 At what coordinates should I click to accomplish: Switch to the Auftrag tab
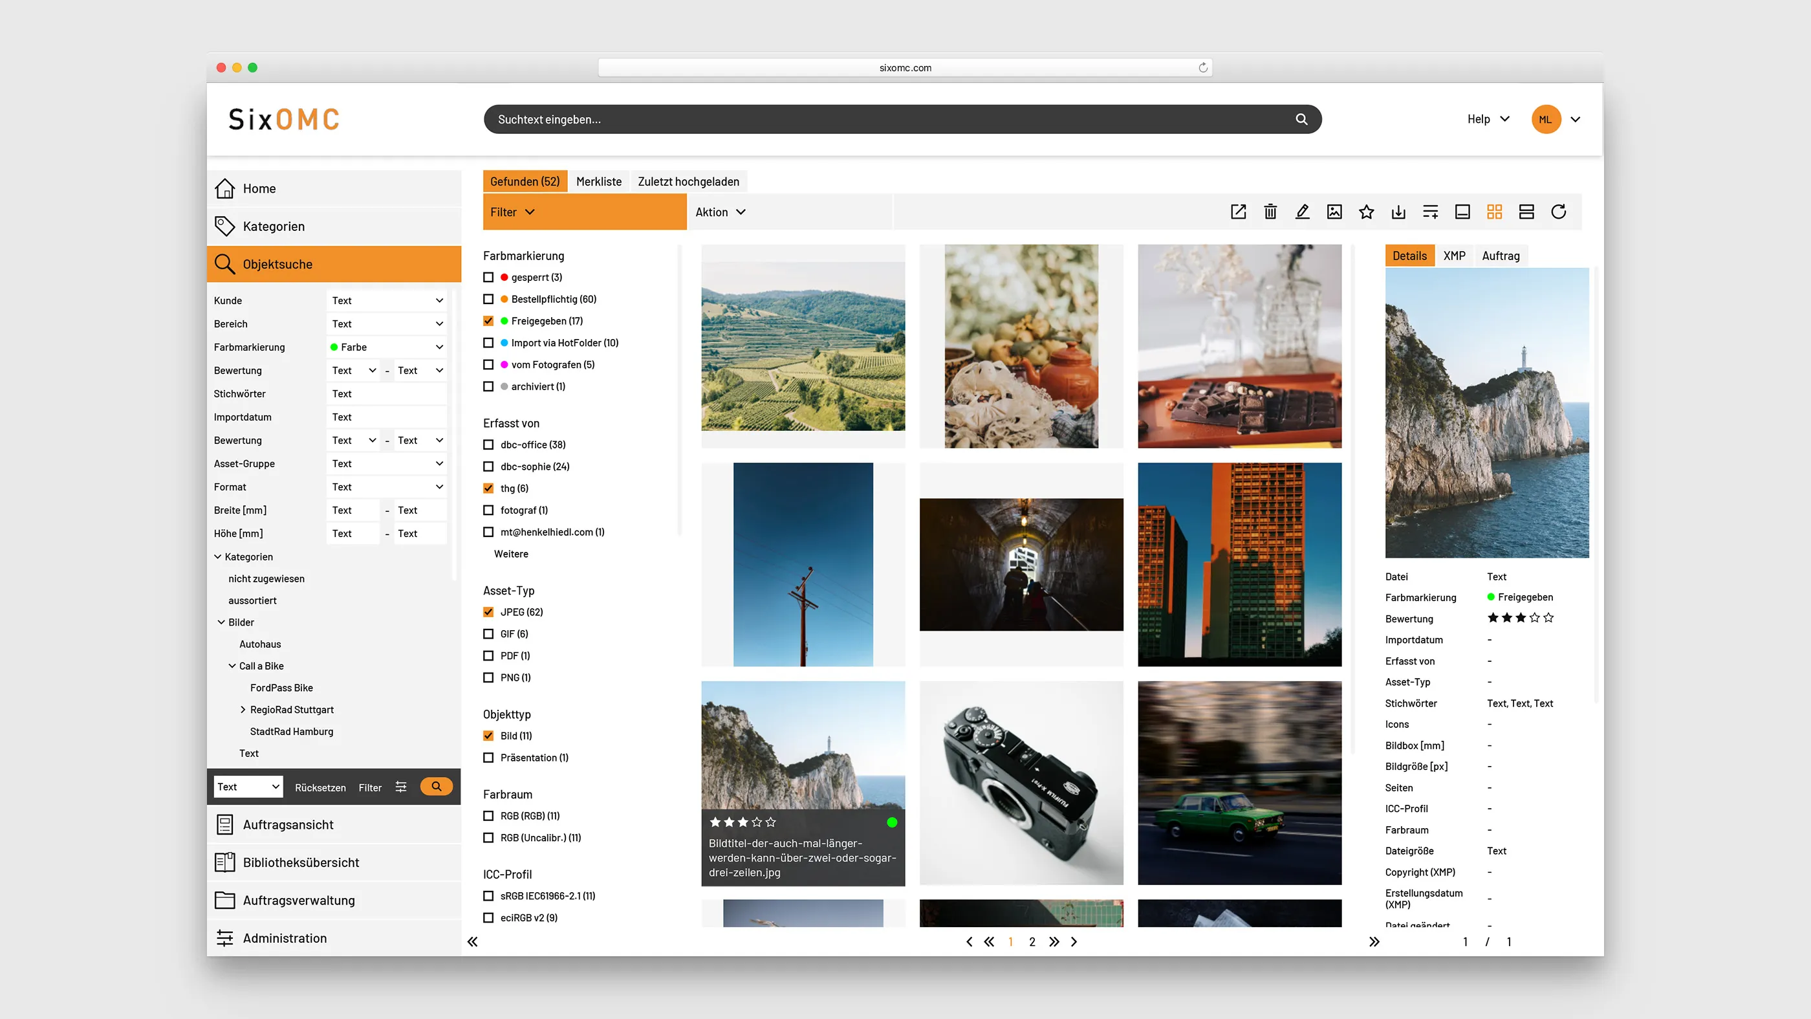click(x=1501, y=256)
